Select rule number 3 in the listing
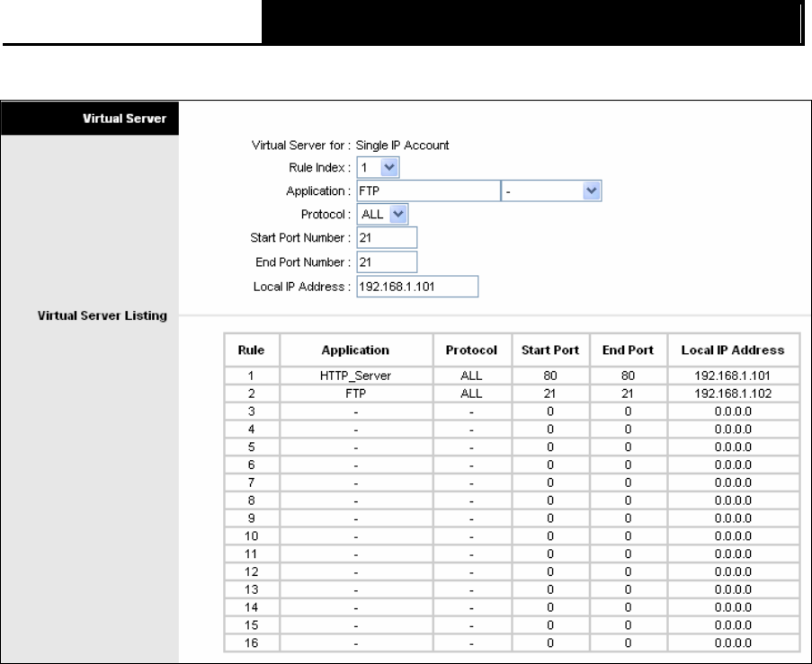This screenshot has width=812, height=664. tap(251, 412)
